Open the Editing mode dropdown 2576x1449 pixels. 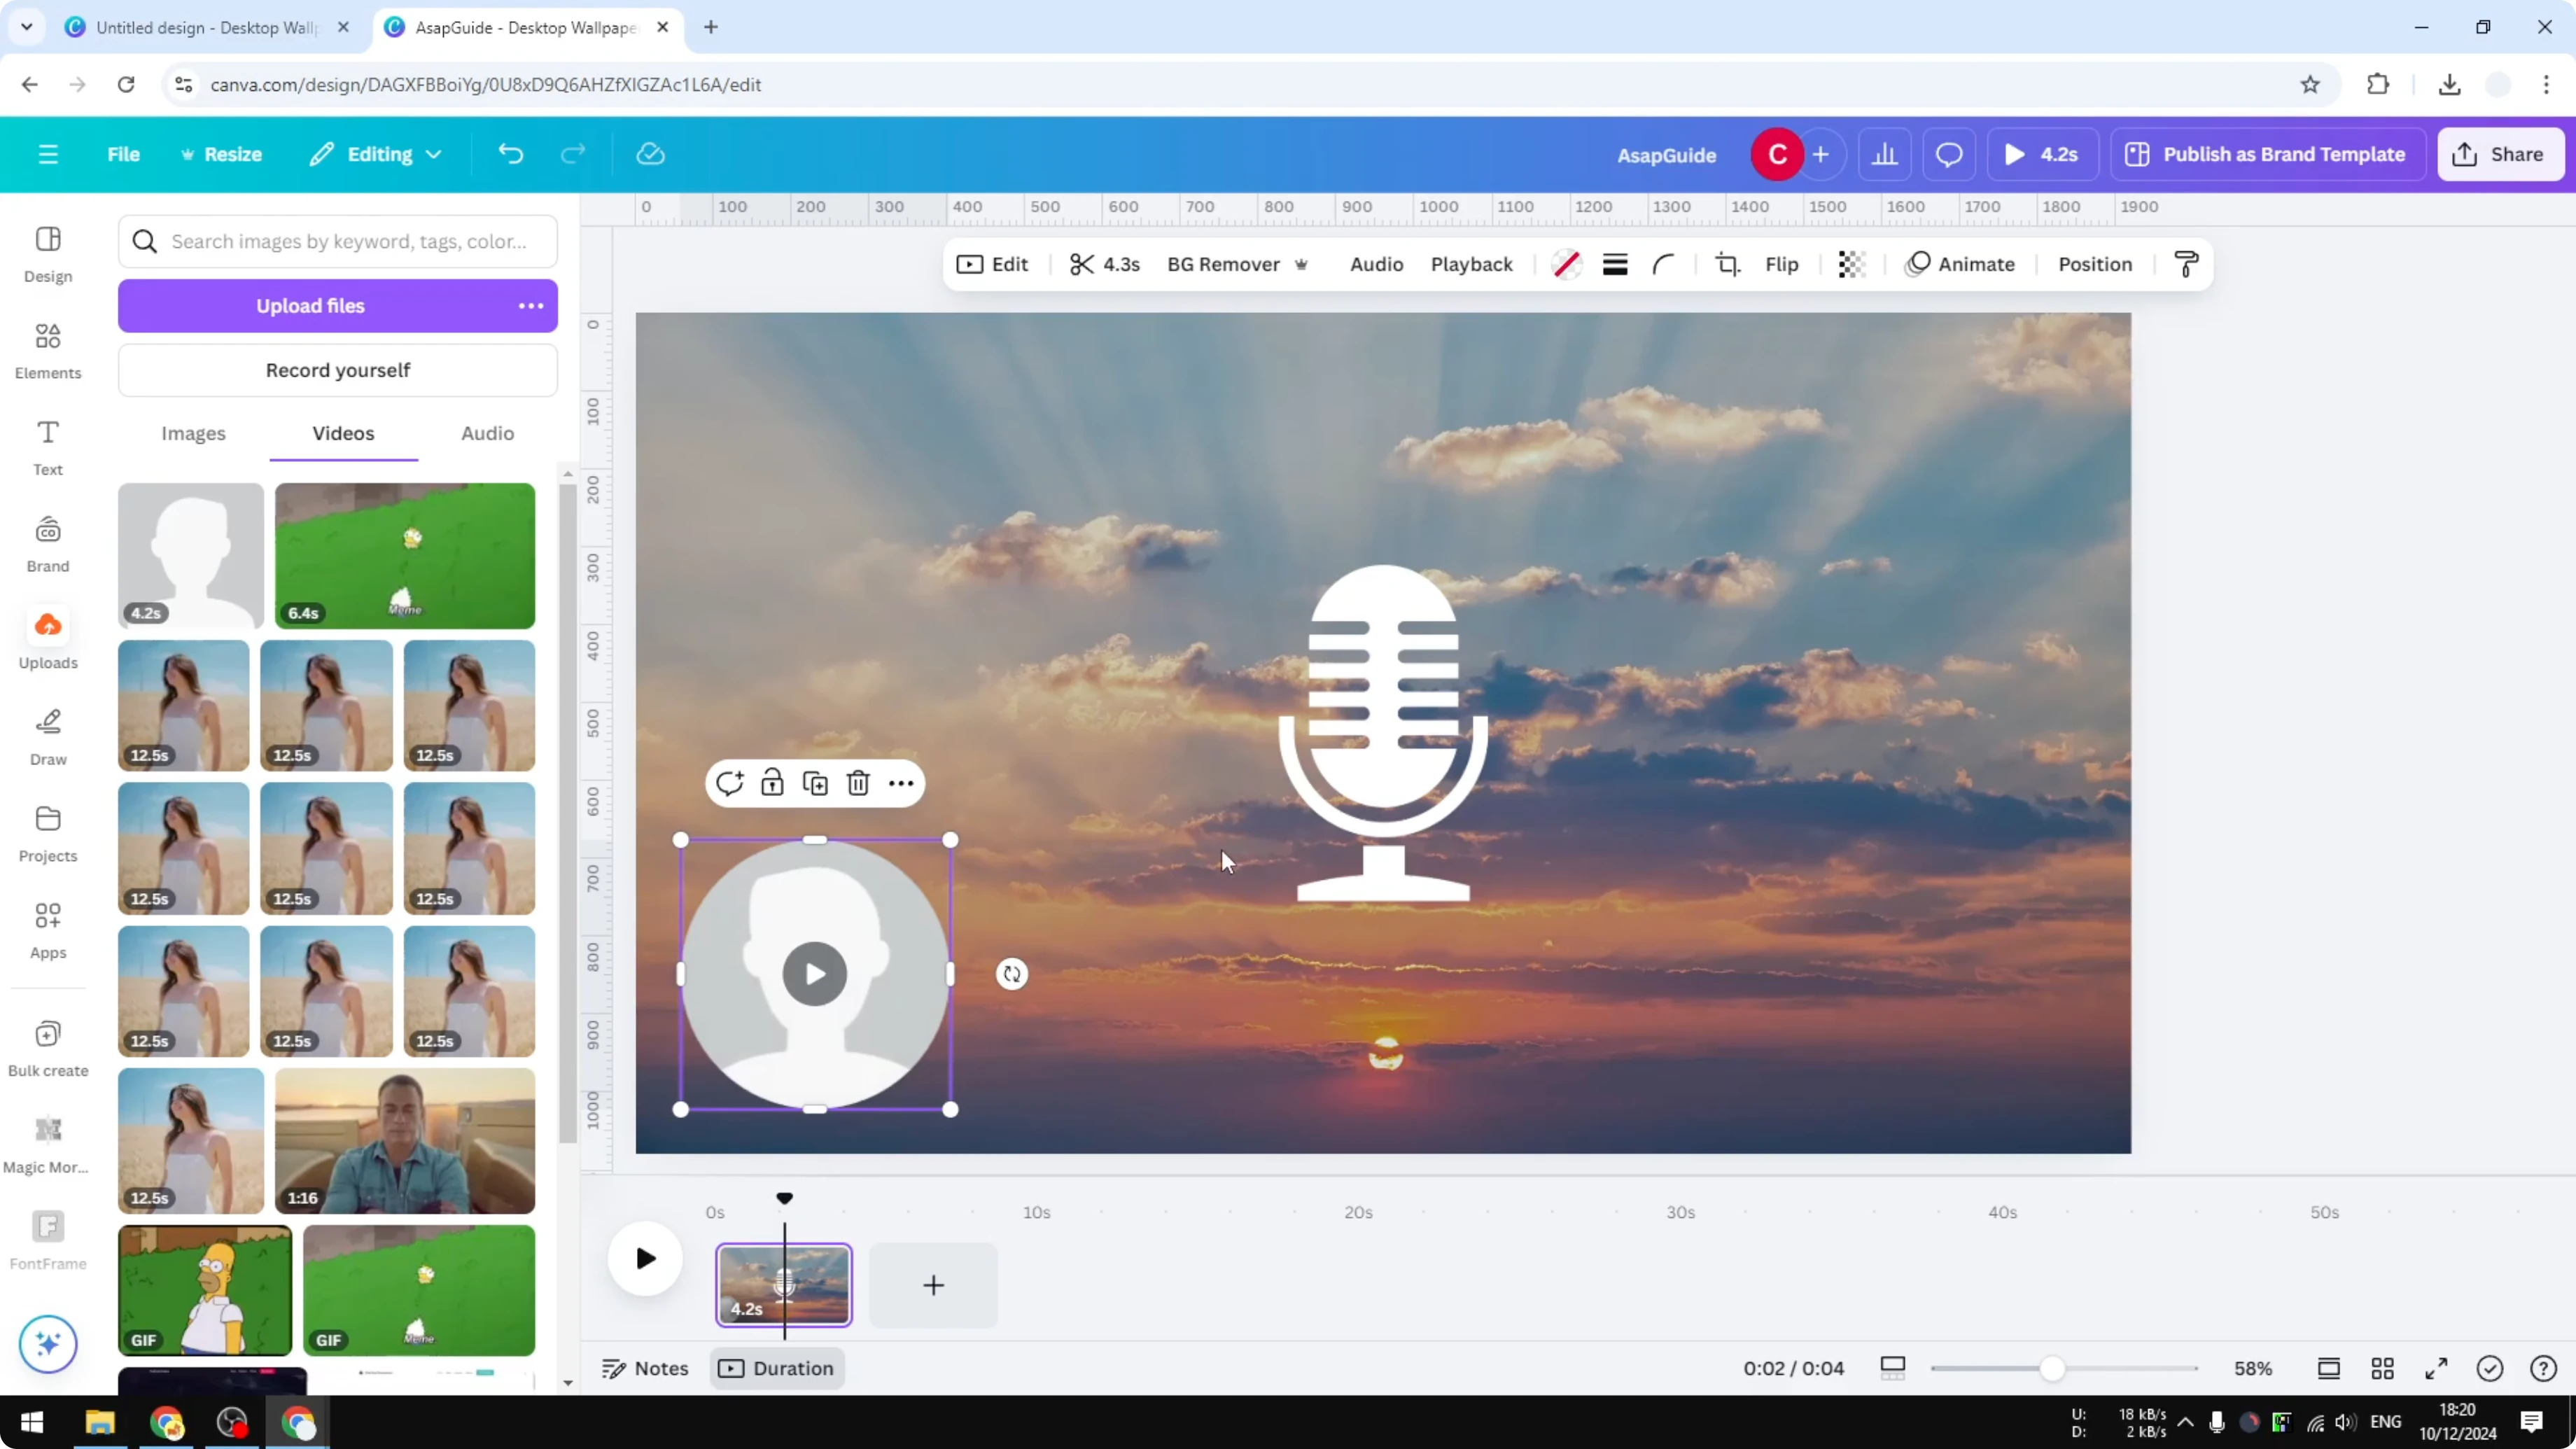pos(376,154)
